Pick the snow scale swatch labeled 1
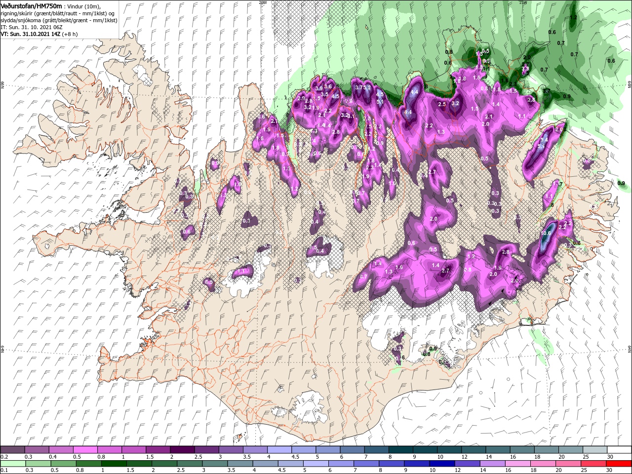 pyautogui.click(x=134, y=449)
